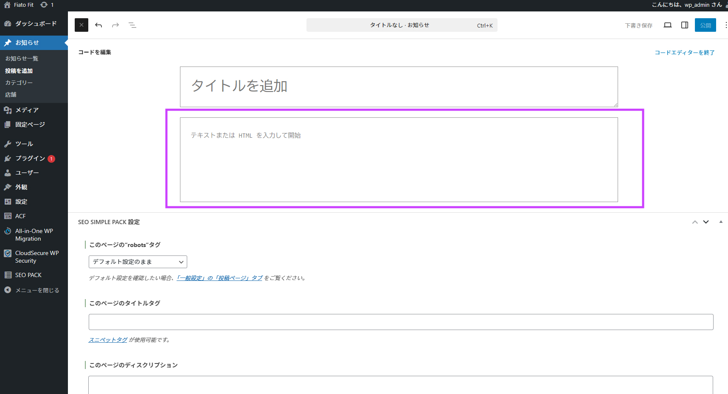Image resolution: width=728 pixels, height=394 pixels.
Task: Open the CloudSecure WP Security menu
Action: 37,257
